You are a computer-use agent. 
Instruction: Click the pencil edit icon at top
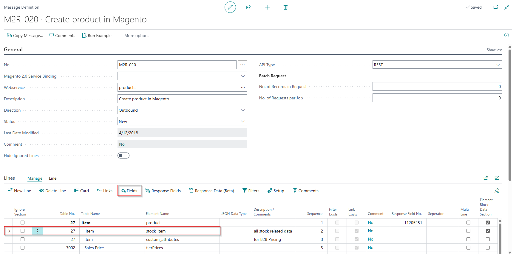(x=230, y=7)
